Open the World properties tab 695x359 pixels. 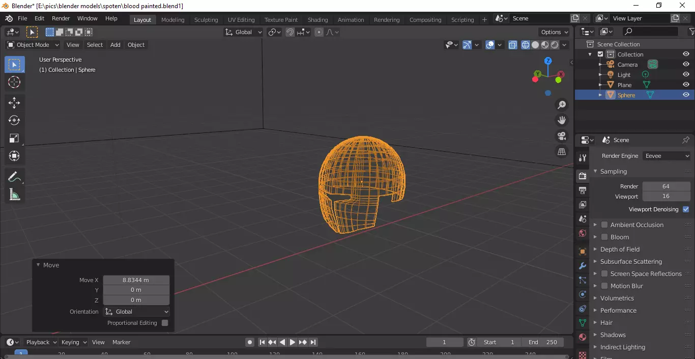click(583, 233)
